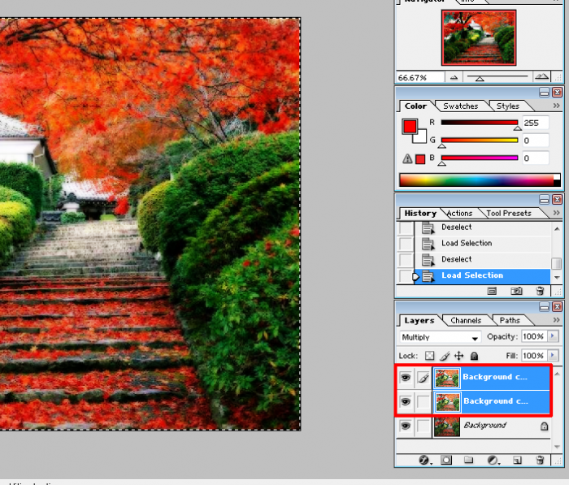This screenshot has width=569, height=485.
Task: Open the Multiply blend mode dropdown
Action: pos(441,337)
